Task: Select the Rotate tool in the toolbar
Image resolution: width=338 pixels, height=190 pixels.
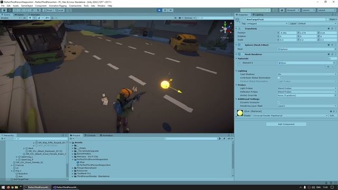Action: 15,10
